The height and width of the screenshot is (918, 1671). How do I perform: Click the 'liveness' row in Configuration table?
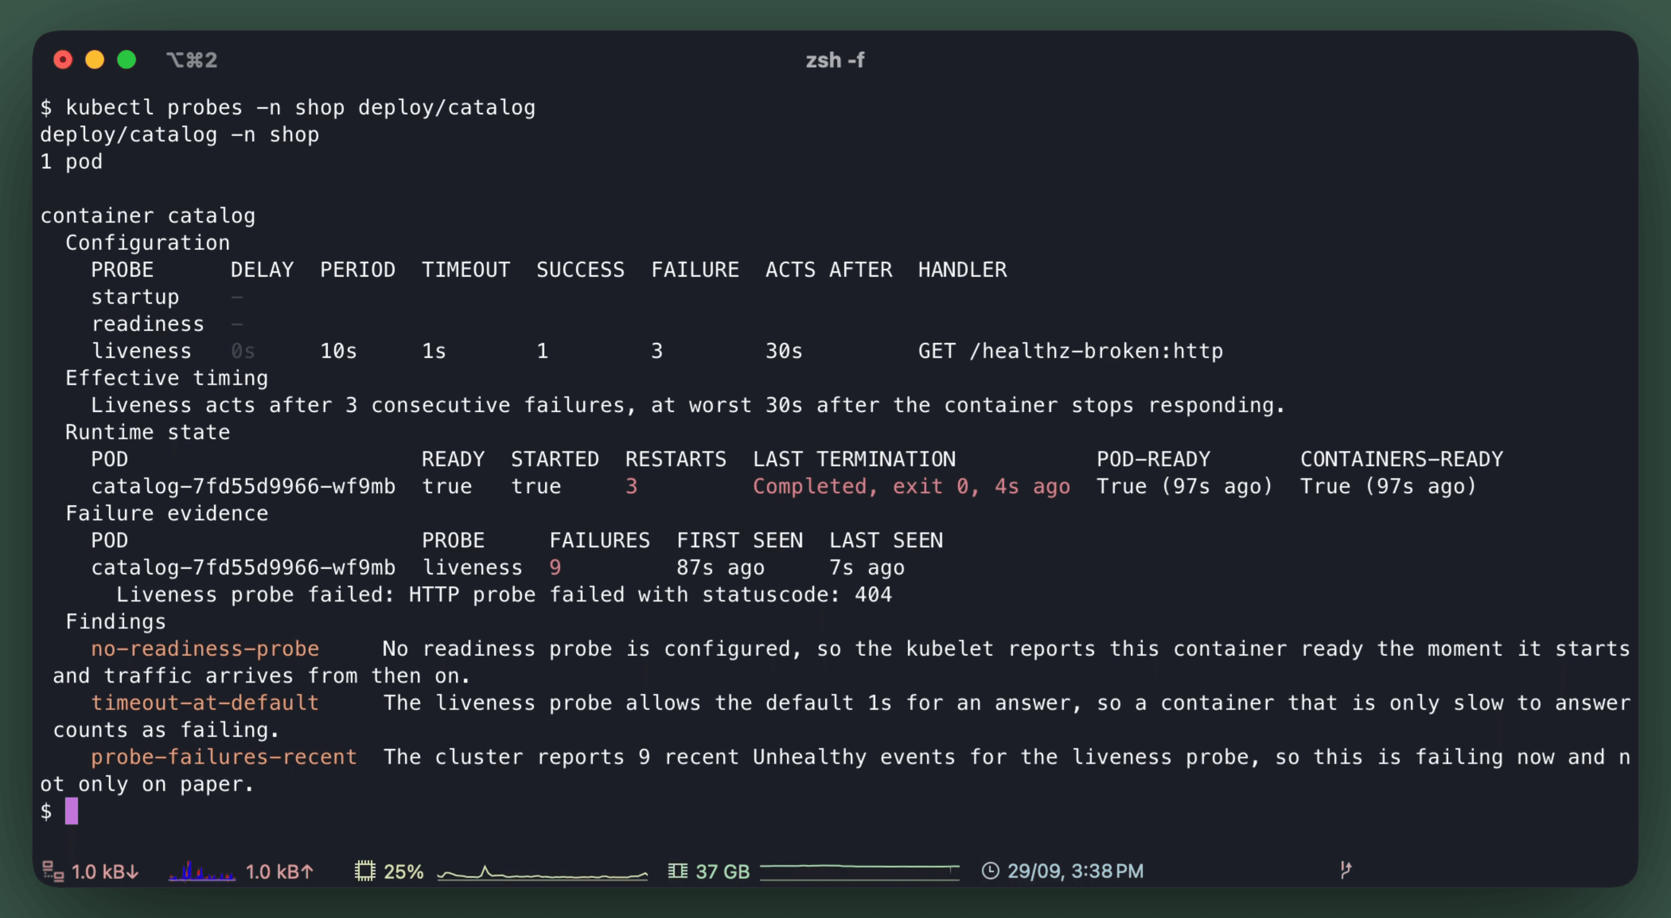[x=657, y=351]
